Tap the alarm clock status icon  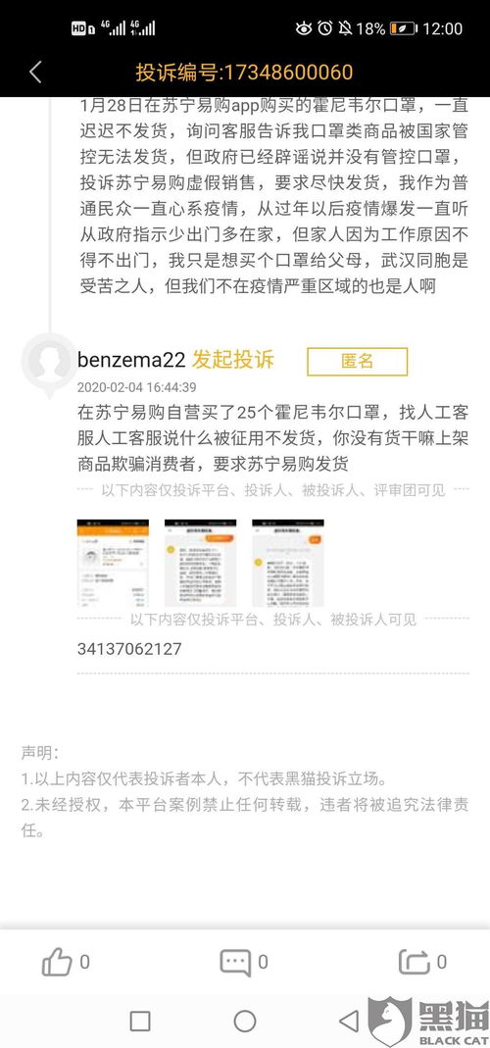(325, 28)
